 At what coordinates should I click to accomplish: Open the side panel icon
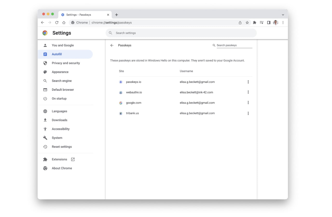(x=269, y=23)
